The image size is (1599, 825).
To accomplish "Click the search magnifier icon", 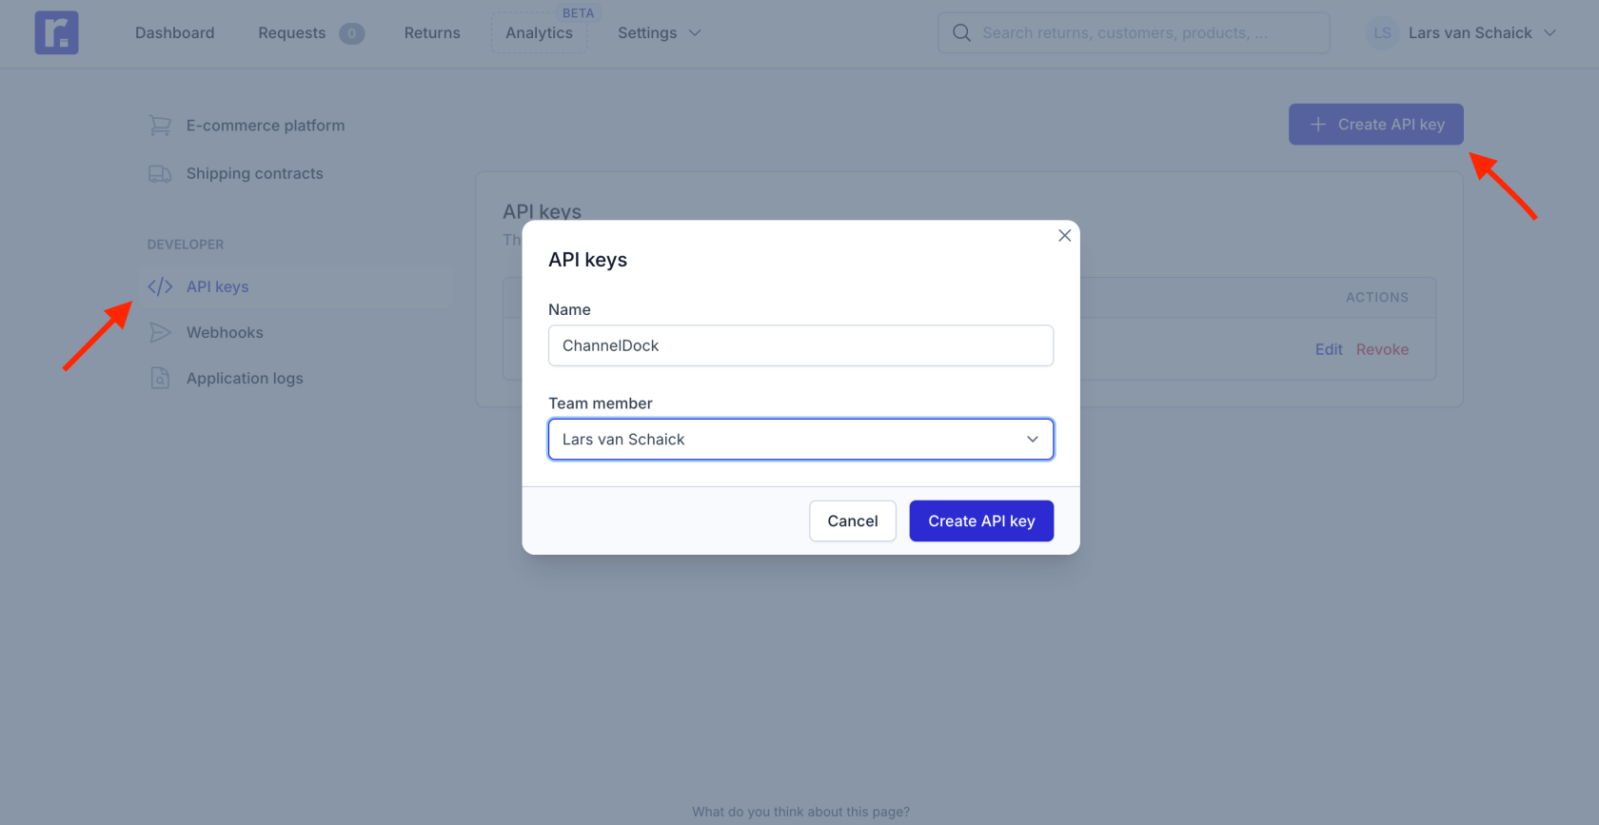I will click(961, 32).
